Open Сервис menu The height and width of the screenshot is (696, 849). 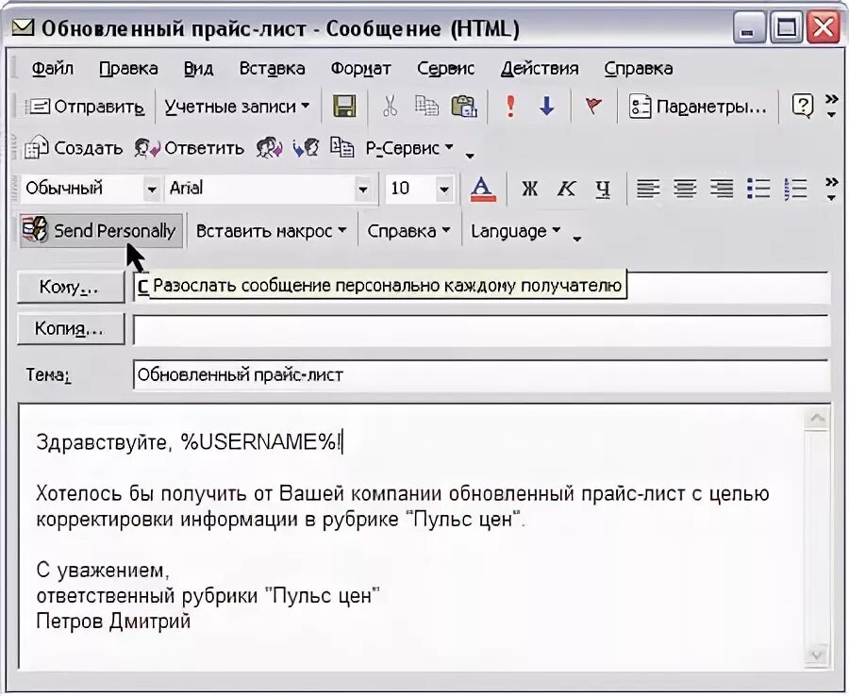445,68
